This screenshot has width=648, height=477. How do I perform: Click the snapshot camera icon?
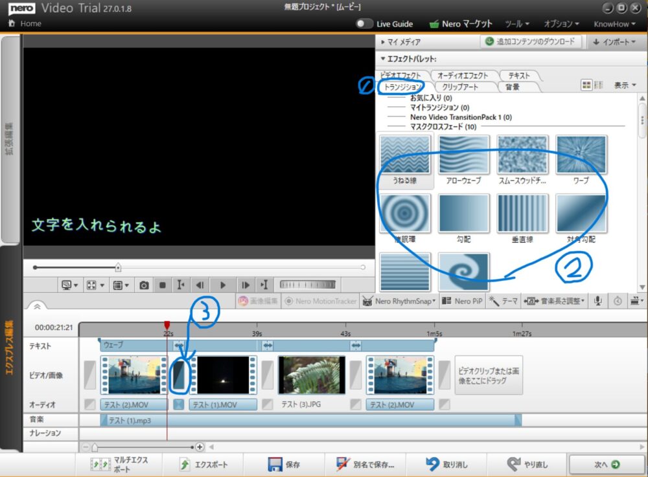coord(144,285)
